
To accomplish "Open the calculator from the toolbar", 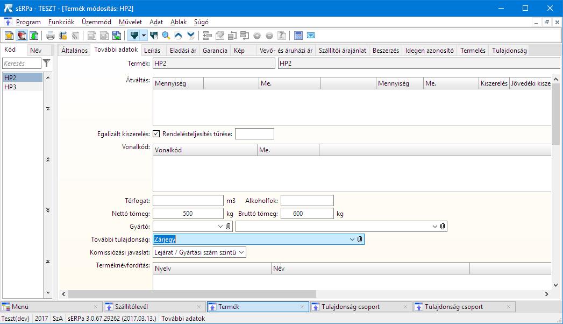I will [298, 36].
